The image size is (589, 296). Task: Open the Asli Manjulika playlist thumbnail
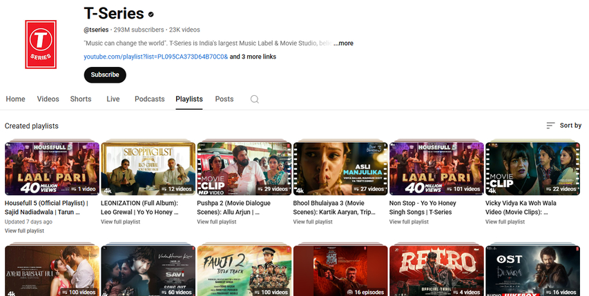click(x=340, y=168)
